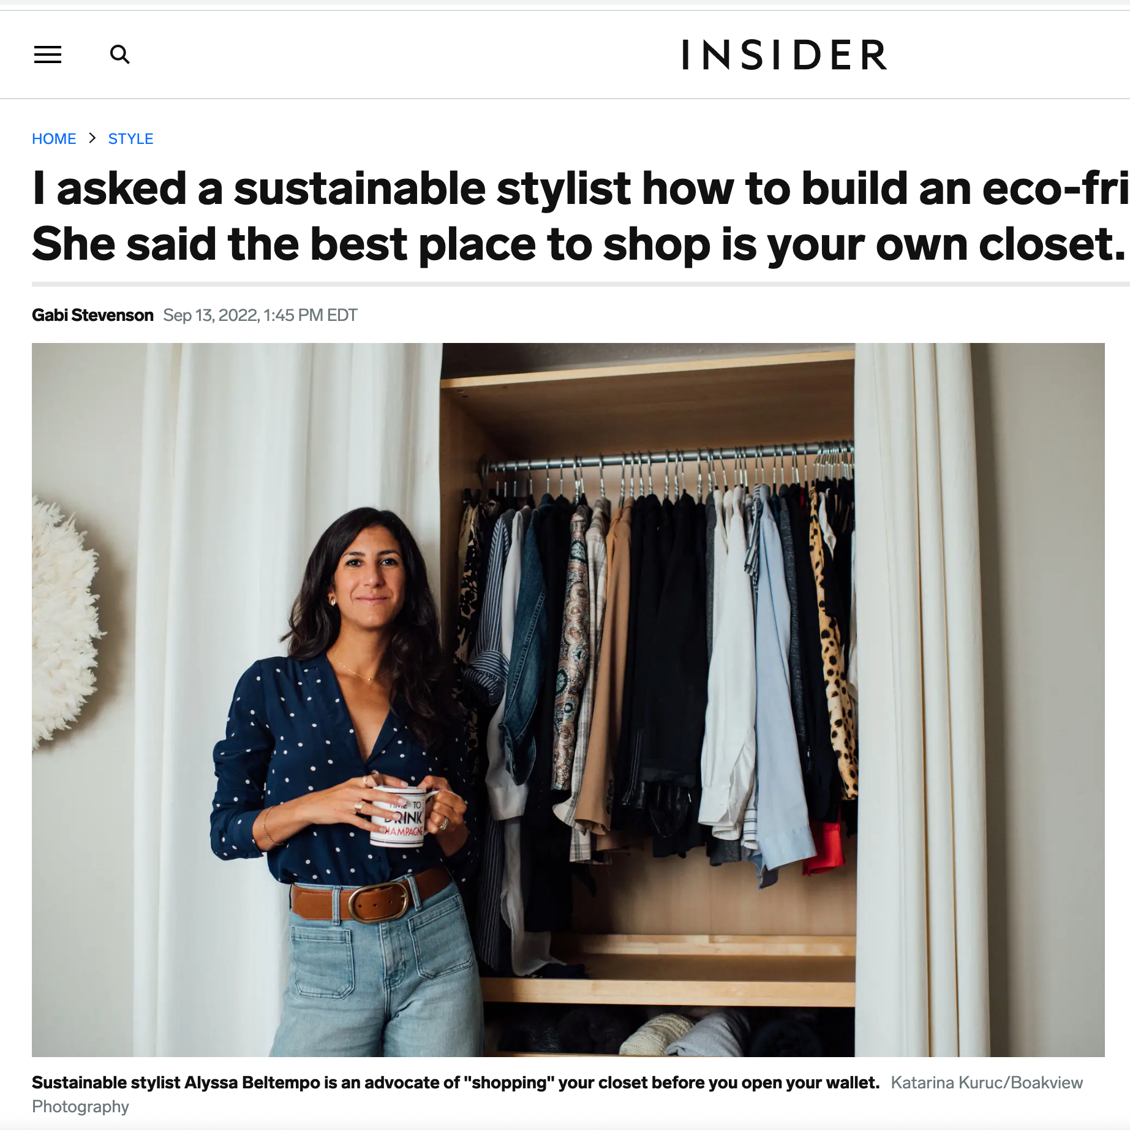The image size is (1130, 1130).
Task: Select the STYLE breadcrumb entry
Action: [x=130, y=138]
